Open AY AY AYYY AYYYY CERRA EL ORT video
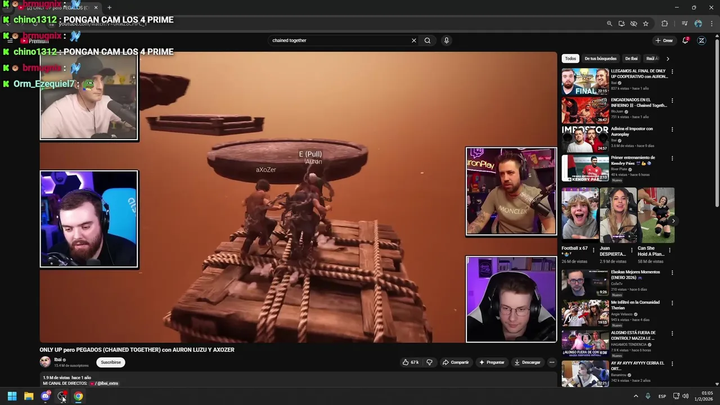This screenshot has height=405, width=720. coord(585,373)
